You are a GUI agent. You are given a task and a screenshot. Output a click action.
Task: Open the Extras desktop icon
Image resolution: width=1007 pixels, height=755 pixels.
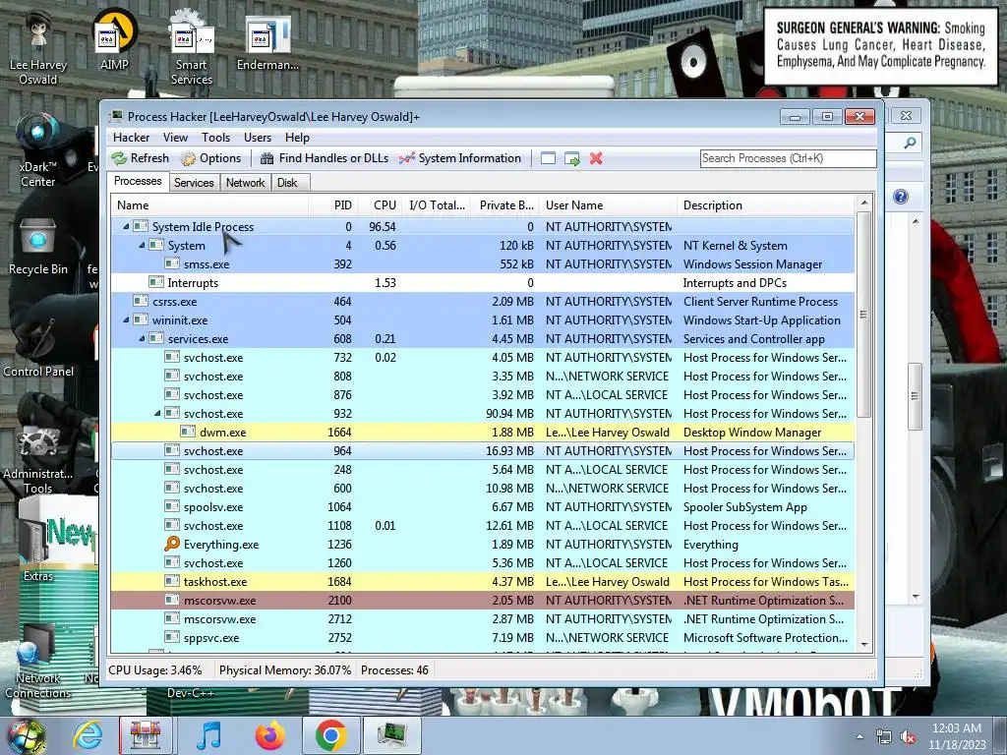(38, 546)
